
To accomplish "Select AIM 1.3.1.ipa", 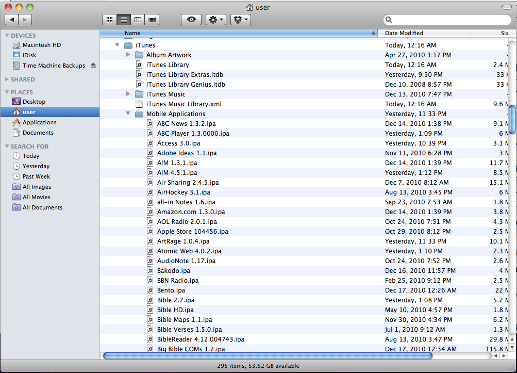I will 177,163.
